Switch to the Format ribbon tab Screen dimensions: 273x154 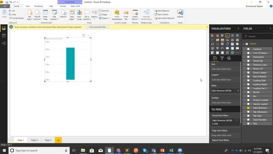tap(63, 6)
